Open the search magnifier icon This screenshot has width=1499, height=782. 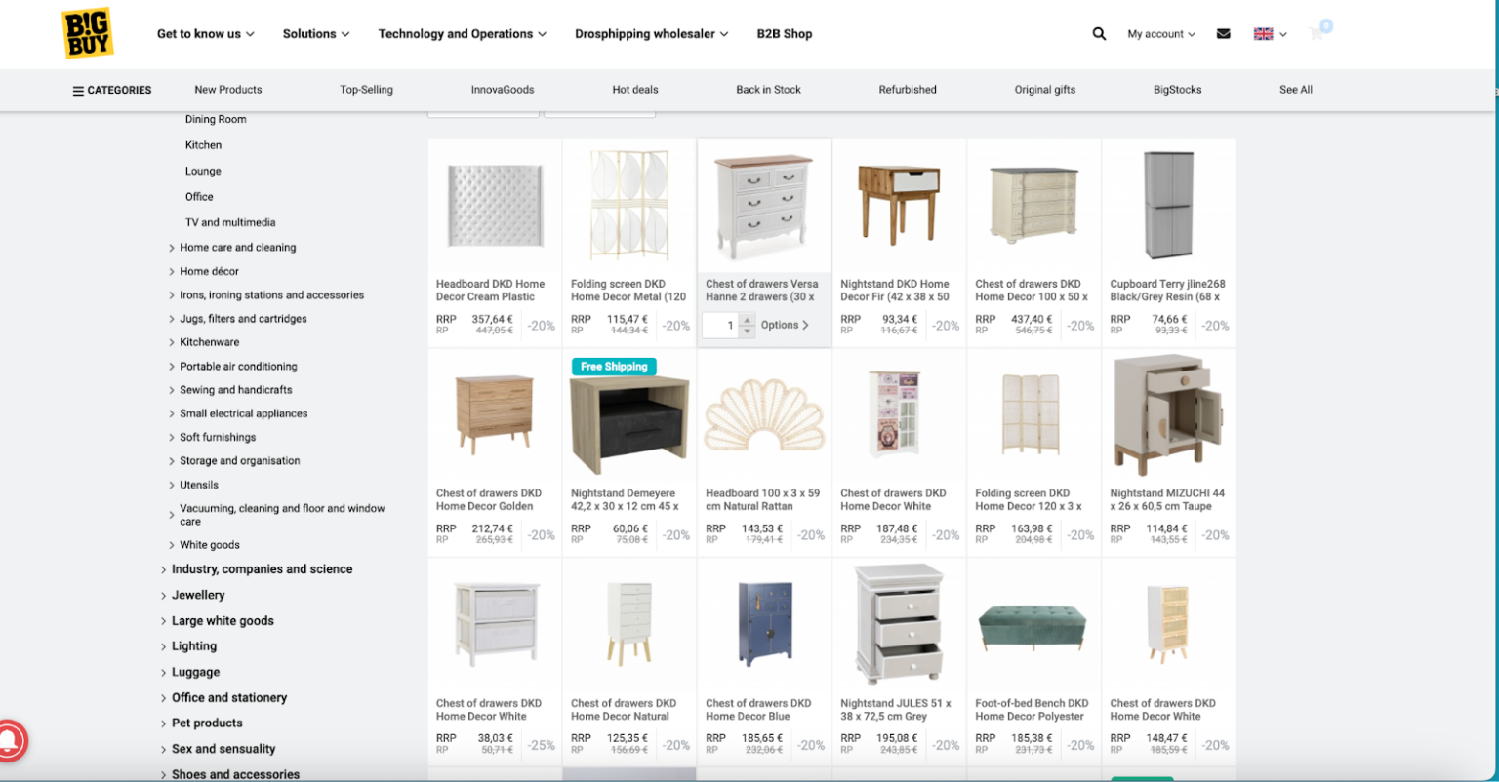coord(1099,33)
